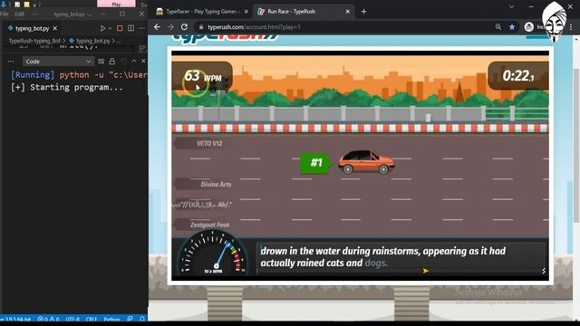Click word 'dogs.' in race text

[376, 263]
